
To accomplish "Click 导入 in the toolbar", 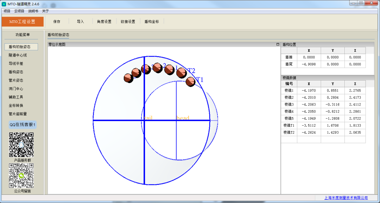I will click(x=81, y=21).
